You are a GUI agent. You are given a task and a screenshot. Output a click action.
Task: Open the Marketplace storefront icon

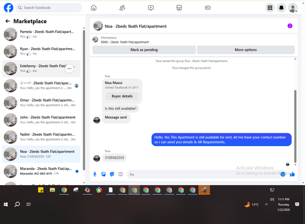[x=179, y=8]
